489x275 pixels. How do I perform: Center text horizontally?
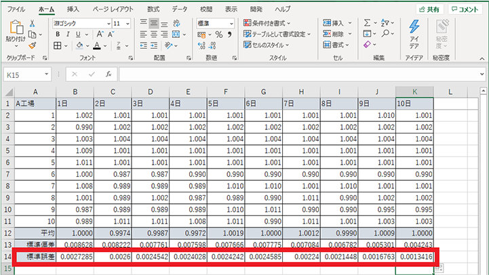[x=154, y=35]
